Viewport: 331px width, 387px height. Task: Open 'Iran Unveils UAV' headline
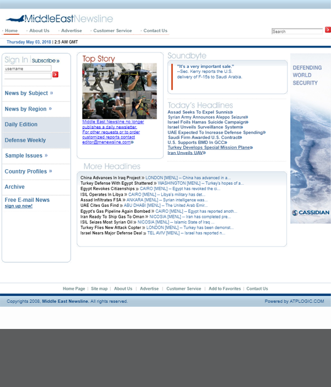(186, 153)
